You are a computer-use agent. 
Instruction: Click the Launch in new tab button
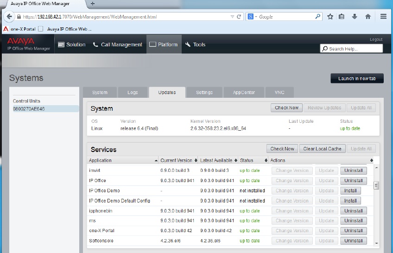(357, 78)
